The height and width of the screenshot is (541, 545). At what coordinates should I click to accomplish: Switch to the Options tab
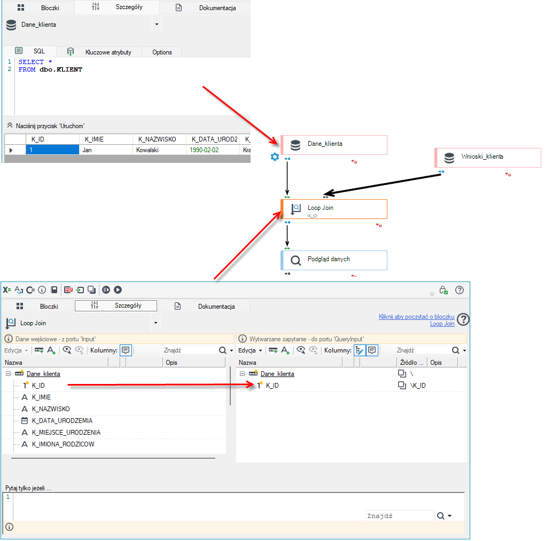[162, 52]
